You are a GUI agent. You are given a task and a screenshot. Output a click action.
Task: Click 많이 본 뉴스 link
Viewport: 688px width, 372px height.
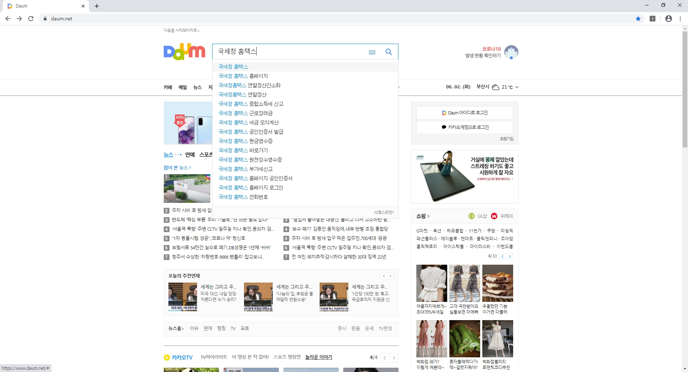pos(177,168)
